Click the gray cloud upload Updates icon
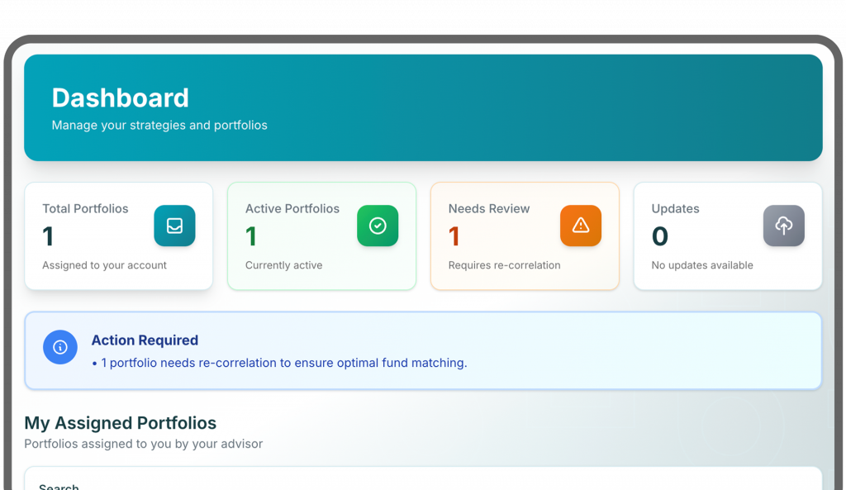846x490 pixels. [x=783, y=226]
